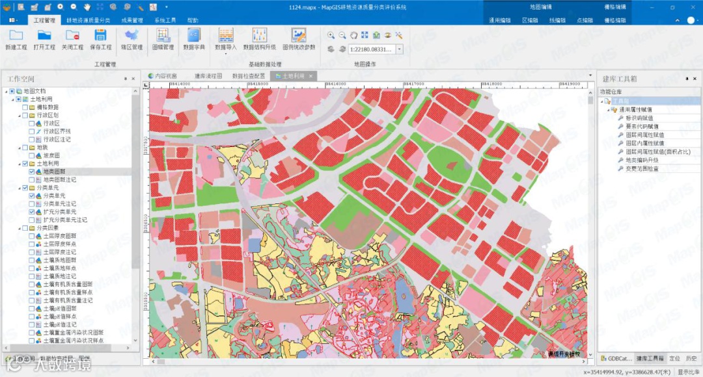Screen dimensions: 703x377
Task: Check the 坡度图 layer checkbox
Action: (x=32, y=155)
